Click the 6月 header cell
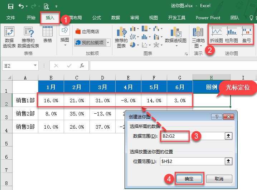This screenshot has height=190, width=257. tap(180, 87)
